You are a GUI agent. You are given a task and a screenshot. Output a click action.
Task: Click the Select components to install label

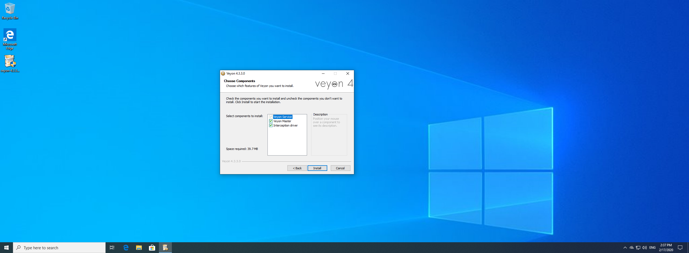click(244, 116)
